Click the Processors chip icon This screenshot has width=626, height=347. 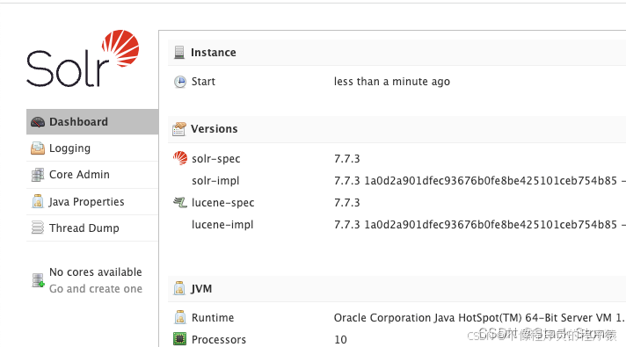[180, 339]
